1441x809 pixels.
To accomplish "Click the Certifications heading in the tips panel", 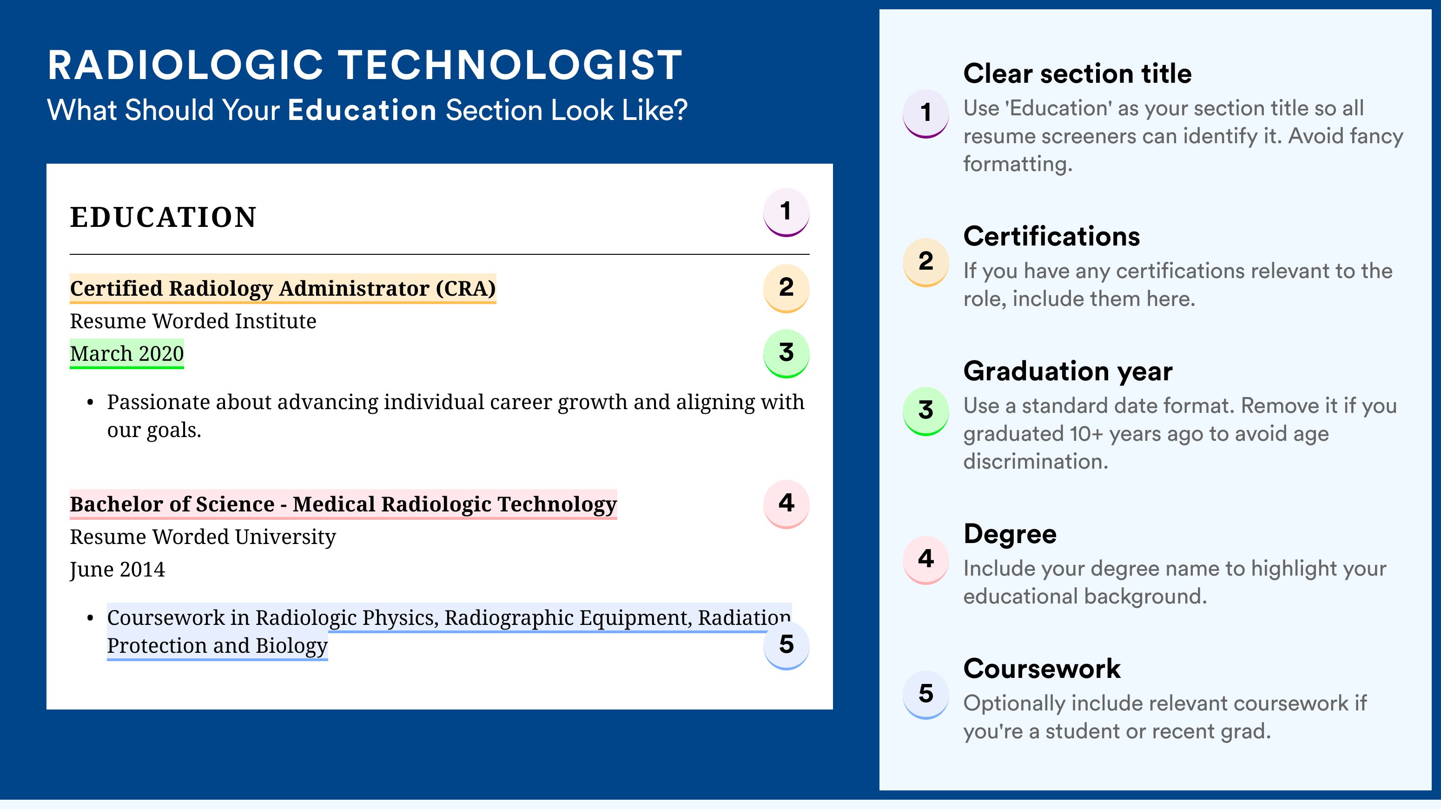I will click(1051, 236).
